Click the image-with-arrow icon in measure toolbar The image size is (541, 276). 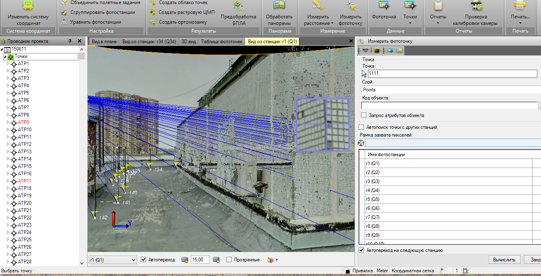click(390, 51)
